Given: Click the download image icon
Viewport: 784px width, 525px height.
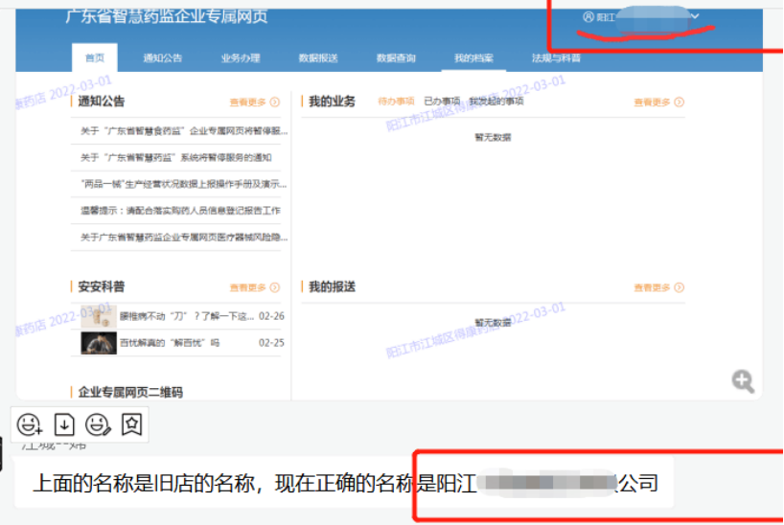Looking at the screenshot, I should point(64,424).
